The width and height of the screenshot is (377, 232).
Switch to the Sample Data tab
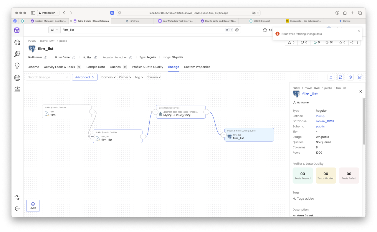(x=96, y=67)
